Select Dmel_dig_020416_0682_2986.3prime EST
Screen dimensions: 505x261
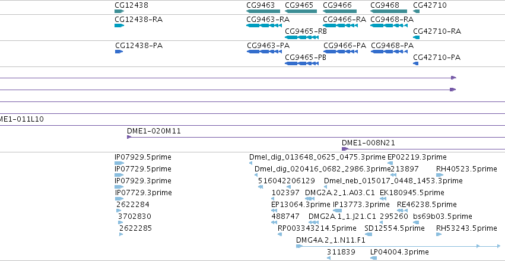[322, 169]
